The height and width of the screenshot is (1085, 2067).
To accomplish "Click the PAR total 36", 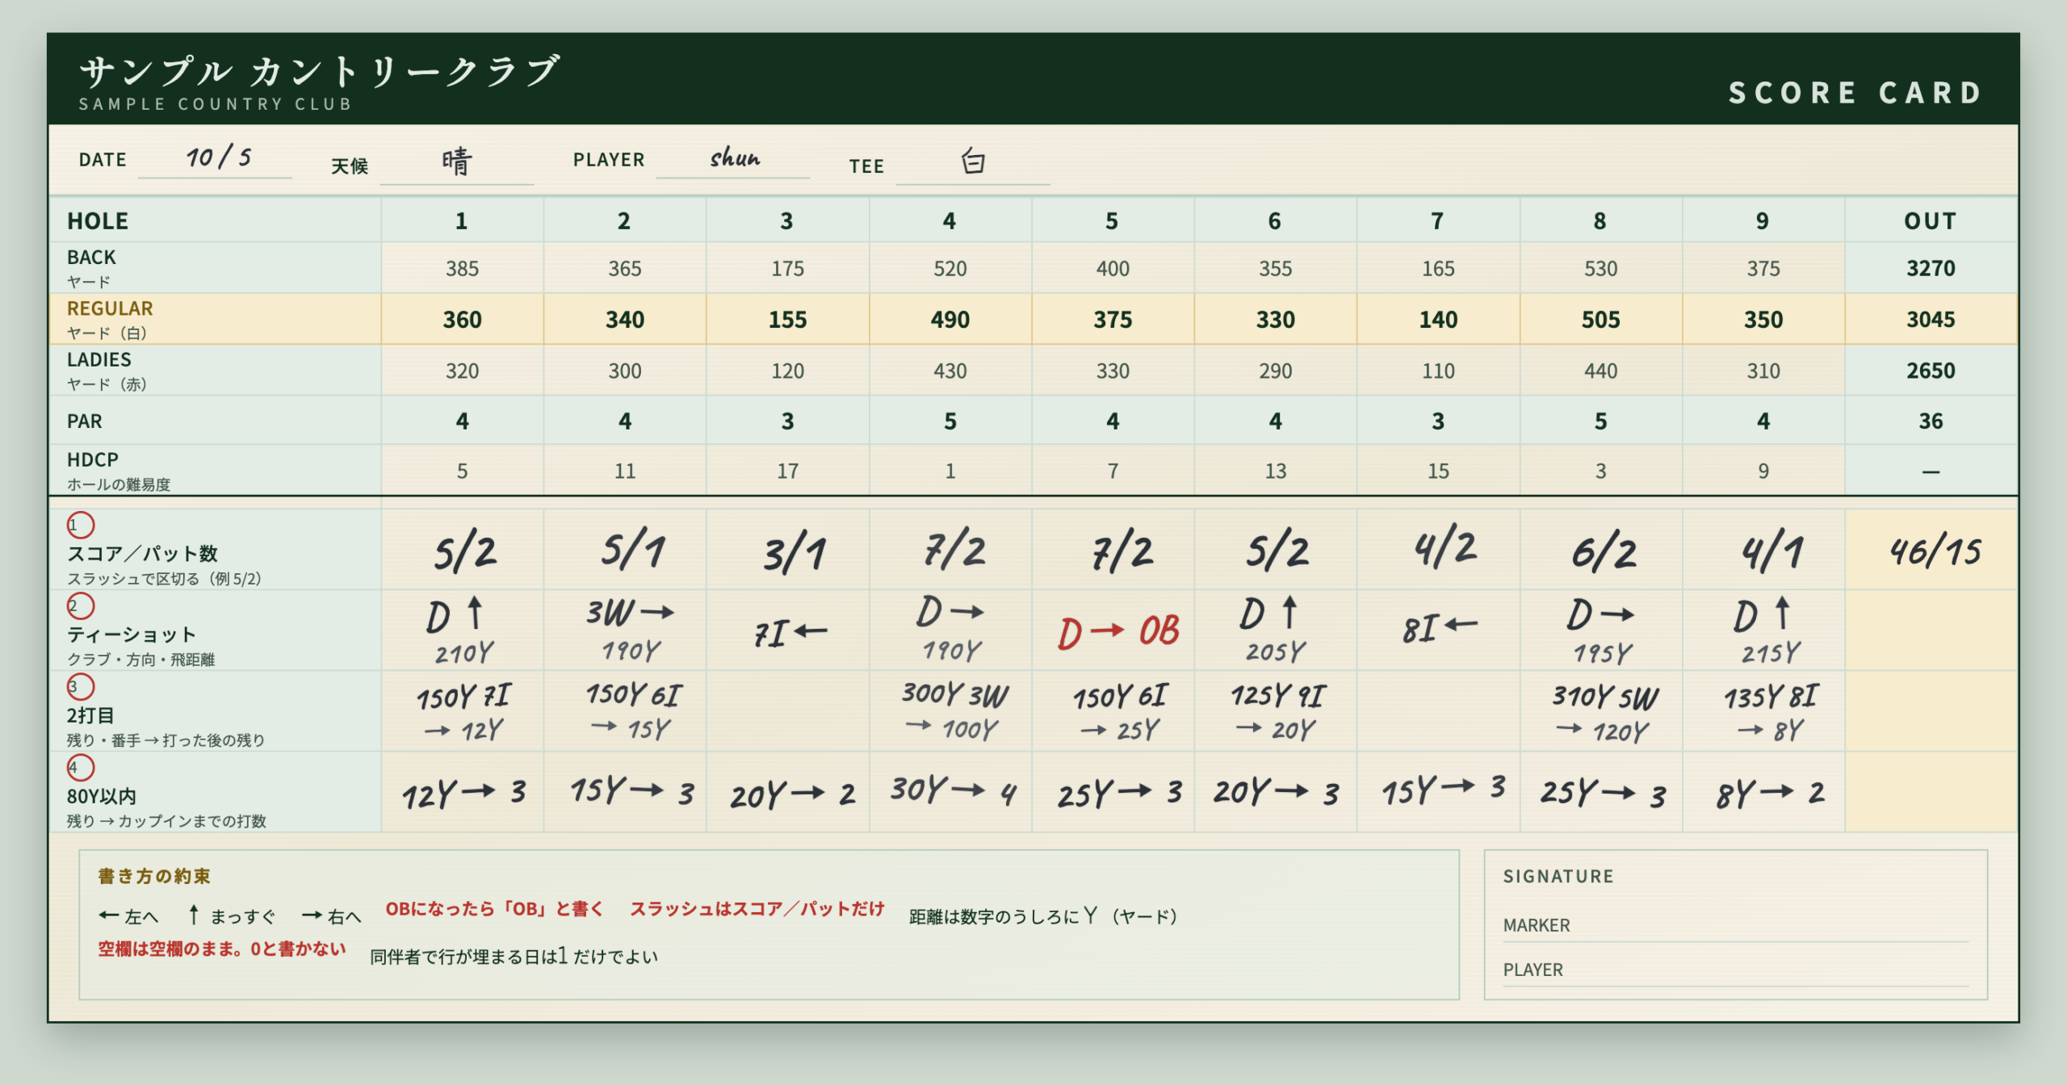I will pyautogui.click(x=1931, y=421).
